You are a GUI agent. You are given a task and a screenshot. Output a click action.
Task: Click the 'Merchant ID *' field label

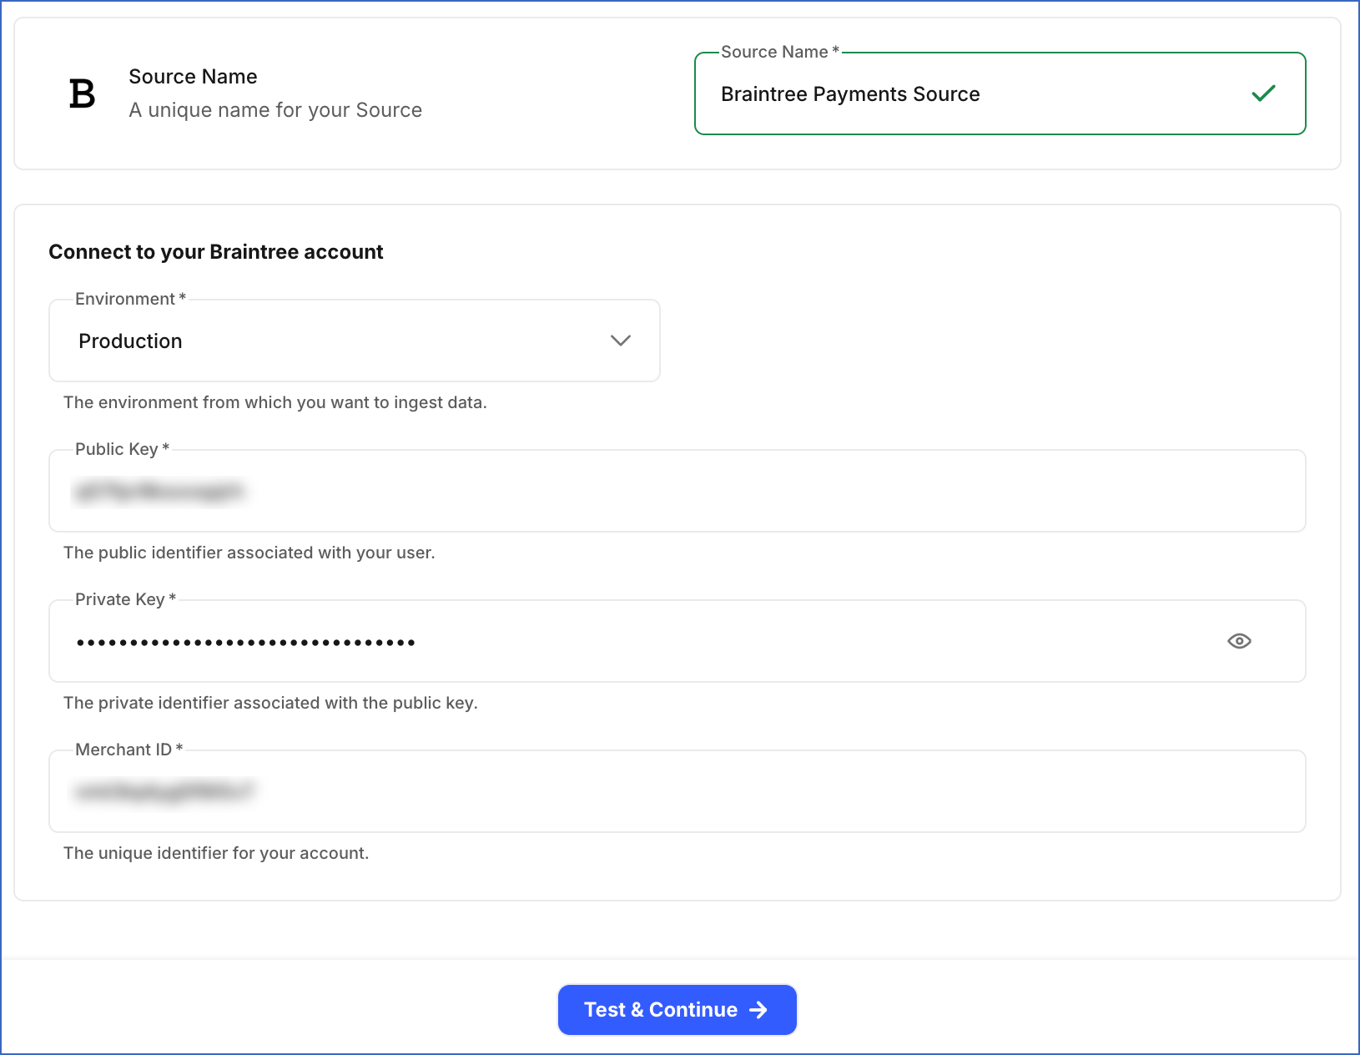pos(129,750)
